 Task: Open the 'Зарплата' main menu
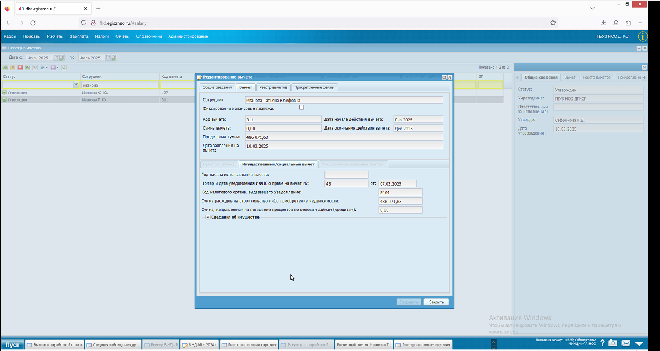(79, 36)
